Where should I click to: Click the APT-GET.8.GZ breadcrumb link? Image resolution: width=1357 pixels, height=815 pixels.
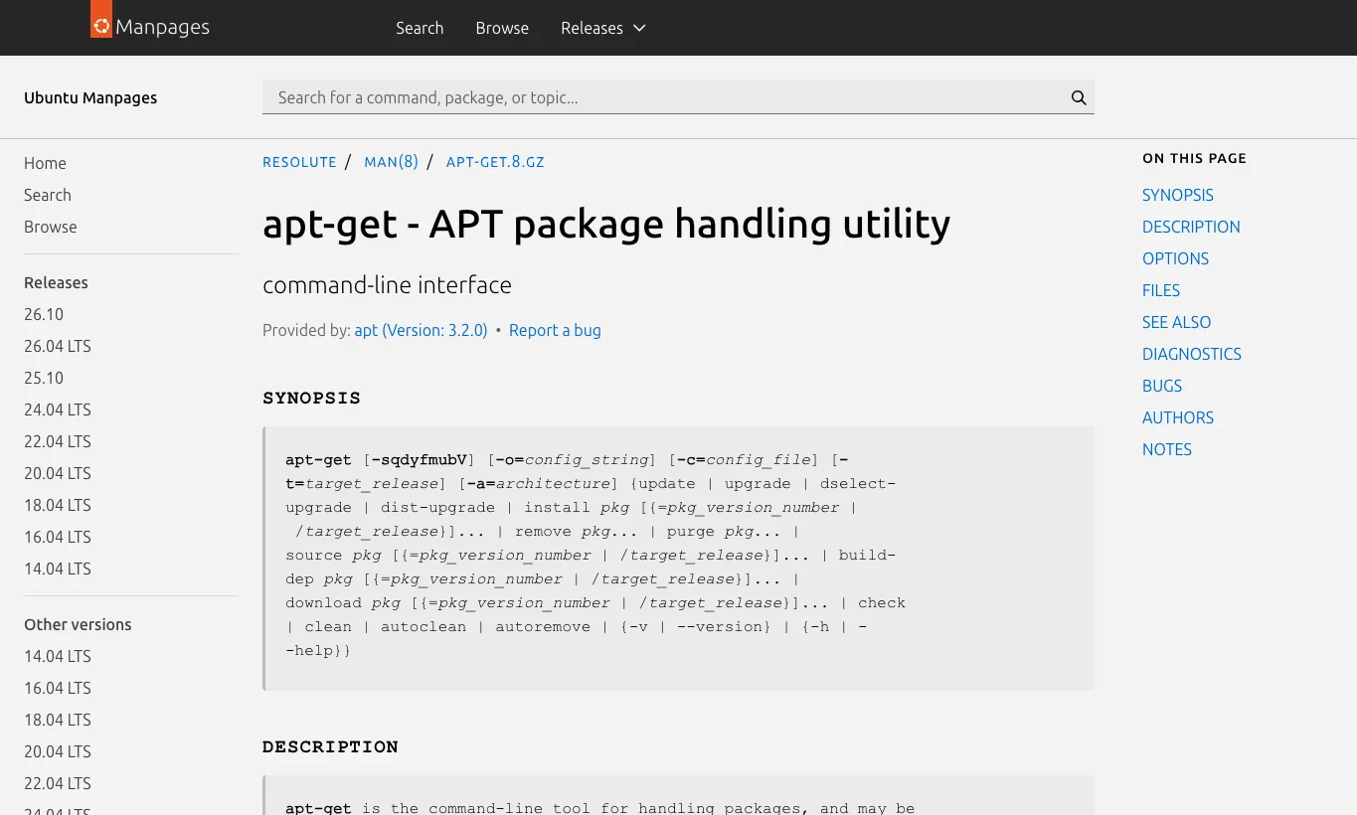[x=495, y=162]
